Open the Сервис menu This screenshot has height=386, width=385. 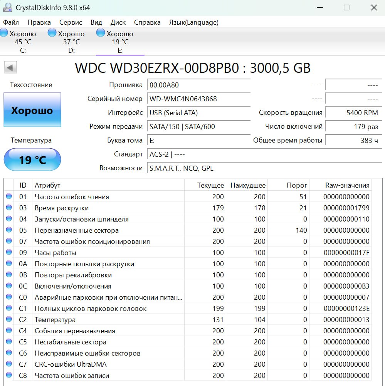tap(71, 22)
